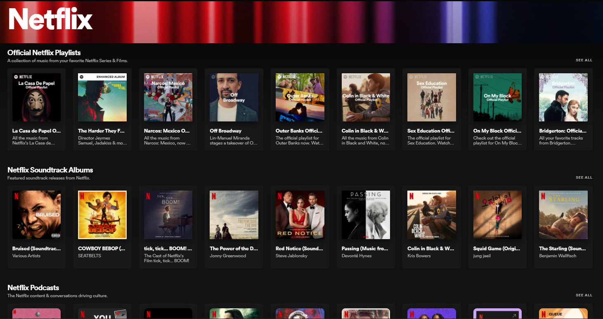Open La Casa de Papel playlist cover
This screenshot has height=319, width=603.
coord(36,98)
